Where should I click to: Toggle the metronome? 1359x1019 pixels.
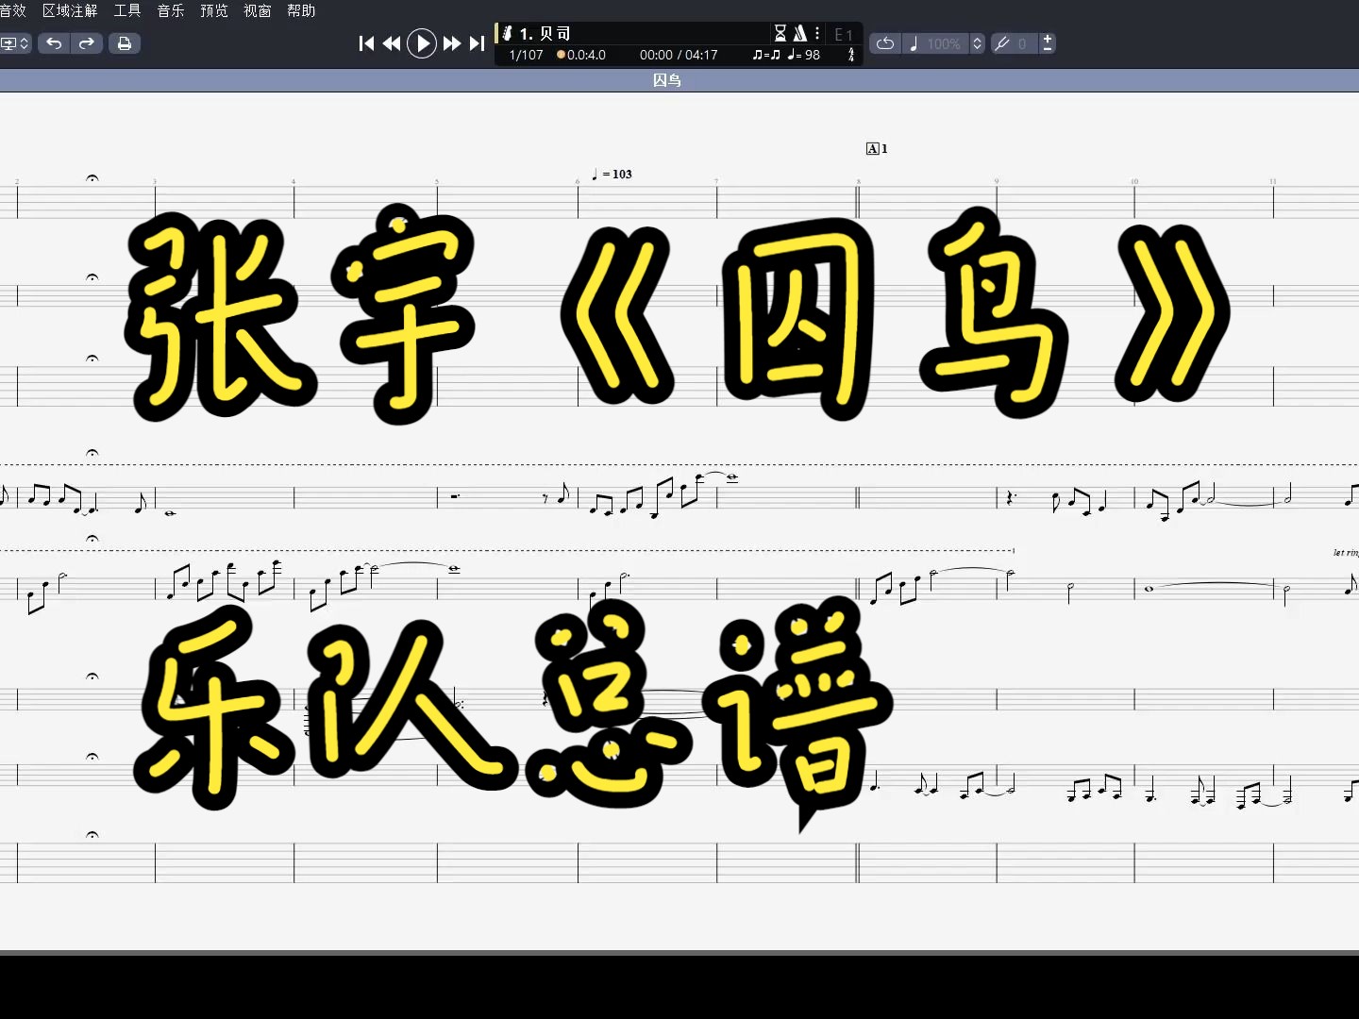pos(800,33)
